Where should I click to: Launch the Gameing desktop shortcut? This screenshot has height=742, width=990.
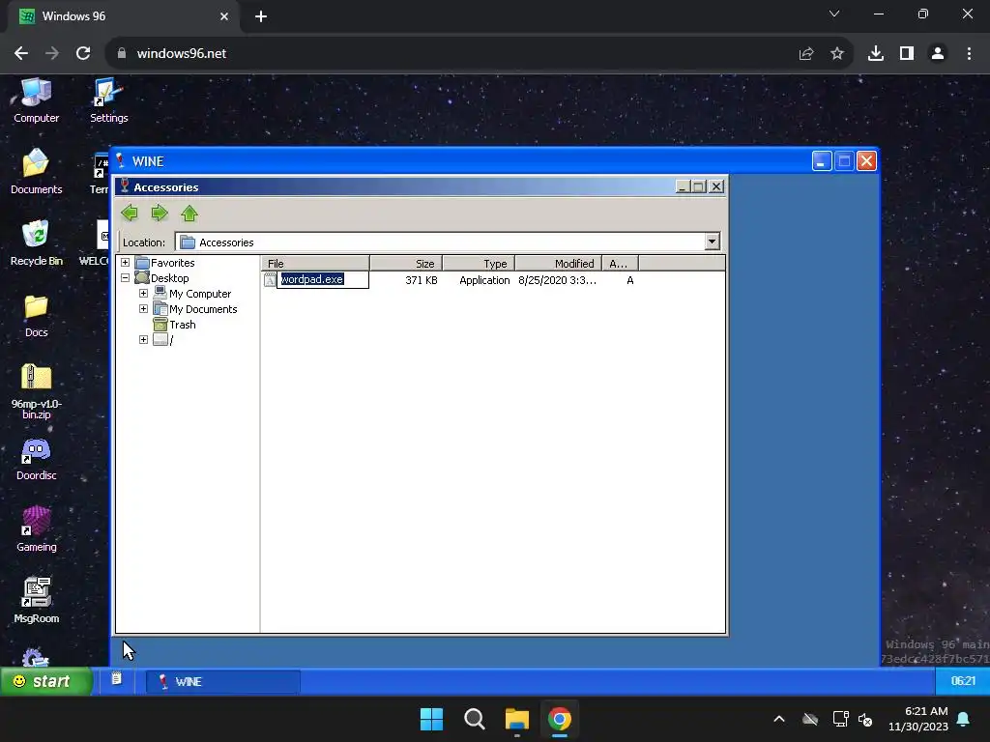[x=36, y=530]
